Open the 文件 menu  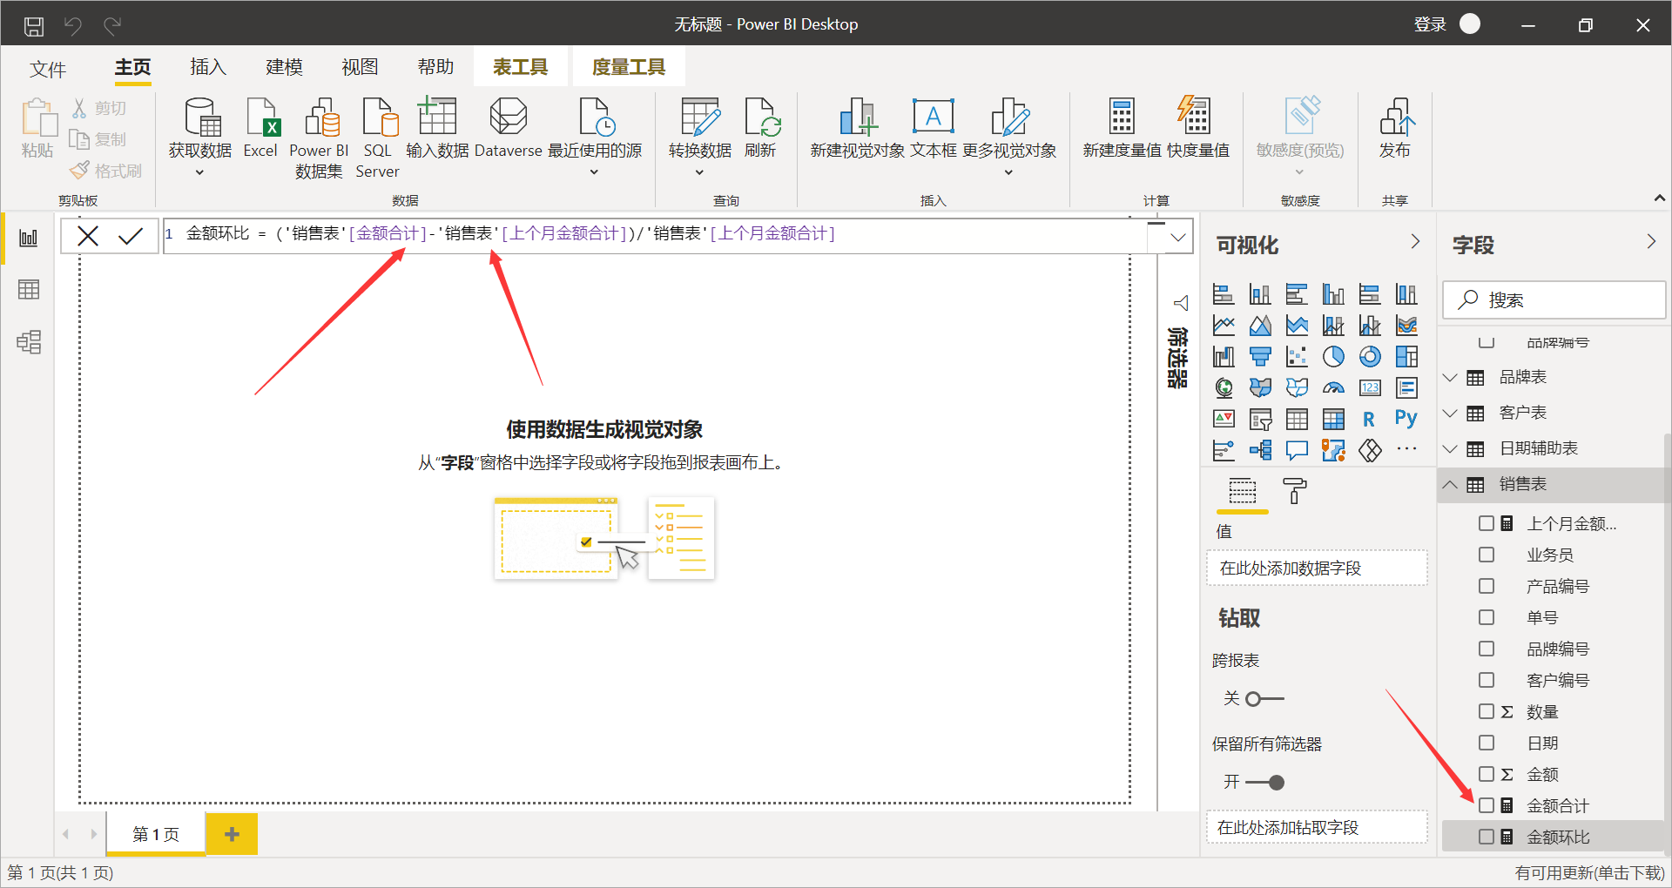coord(48,69)
